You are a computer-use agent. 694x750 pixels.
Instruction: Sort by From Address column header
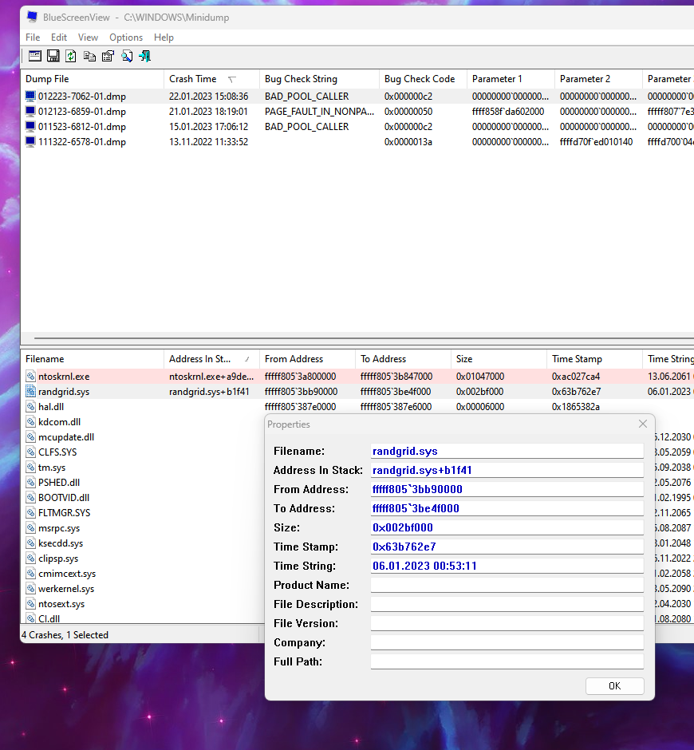tap(307, 359)
